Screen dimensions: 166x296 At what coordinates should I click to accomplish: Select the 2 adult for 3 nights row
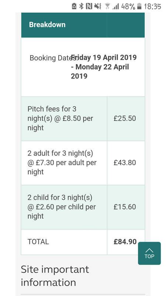83,163
